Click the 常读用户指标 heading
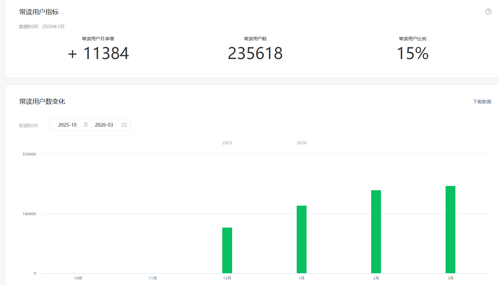Viewport: 498px width, 285px height. coord(39,12)
